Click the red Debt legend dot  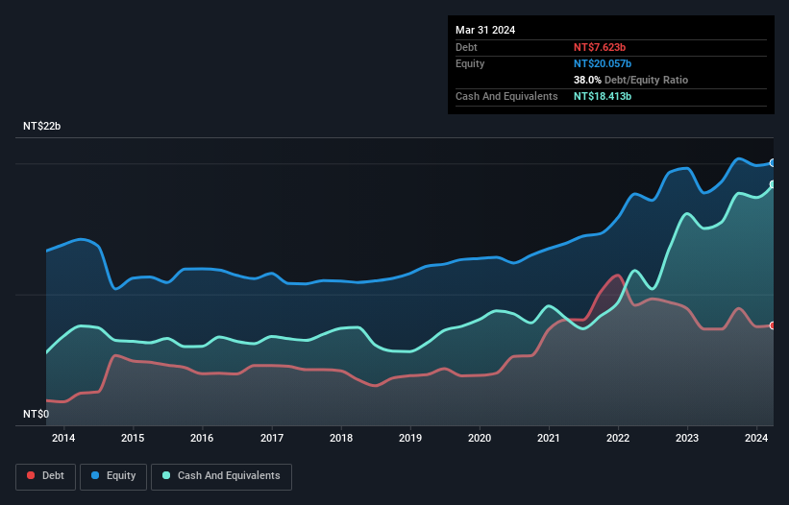(x=31, y=475)
